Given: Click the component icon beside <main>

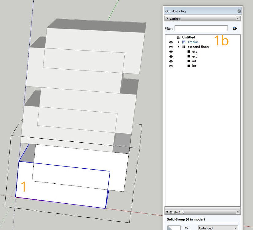Looking at the screenshot, I should pyautogui.click(x=183, y=42).
